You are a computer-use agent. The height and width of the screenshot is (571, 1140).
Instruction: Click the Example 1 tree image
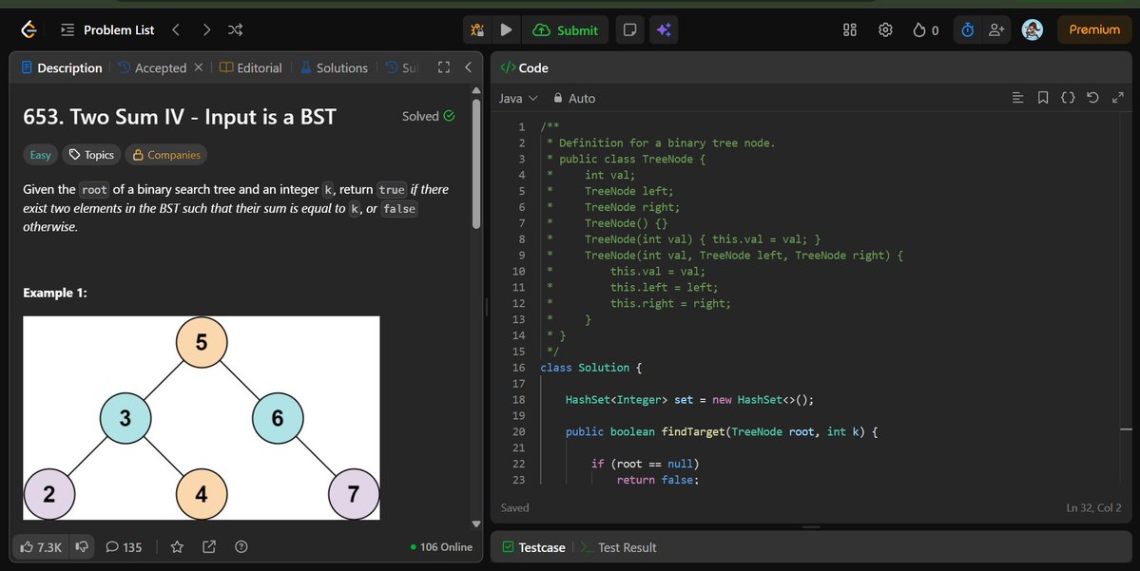click(x=202, y=418)
